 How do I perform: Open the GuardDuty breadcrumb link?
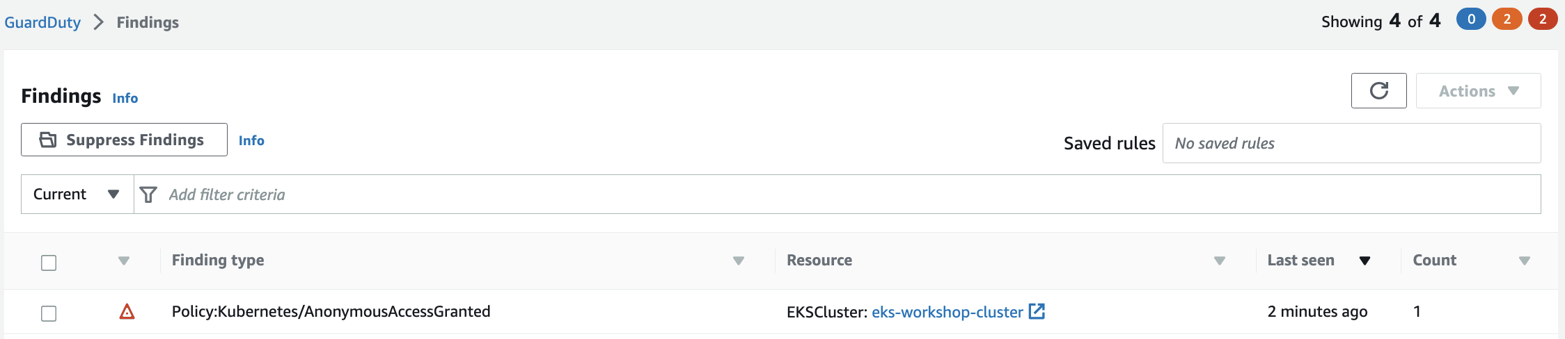(x=42, y=22)
